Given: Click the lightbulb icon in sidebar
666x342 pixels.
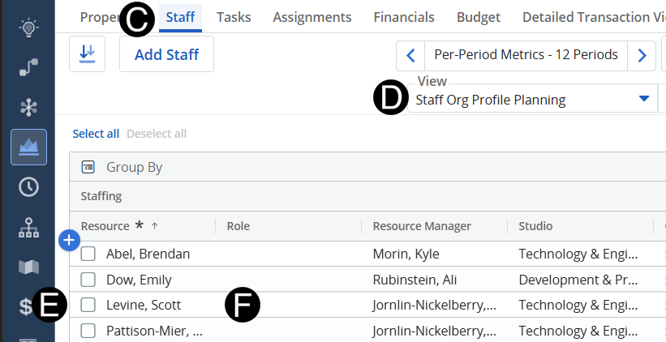Looking at the screenshot, I should pos(28,27).
